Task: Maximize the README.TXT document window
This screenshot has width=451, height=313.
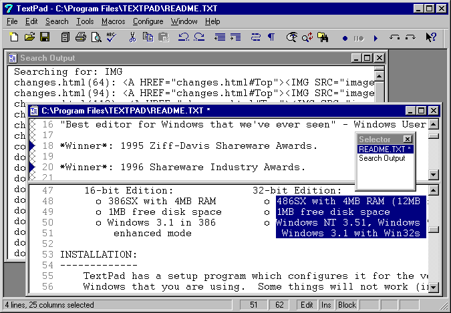Action: coord(421,111)
